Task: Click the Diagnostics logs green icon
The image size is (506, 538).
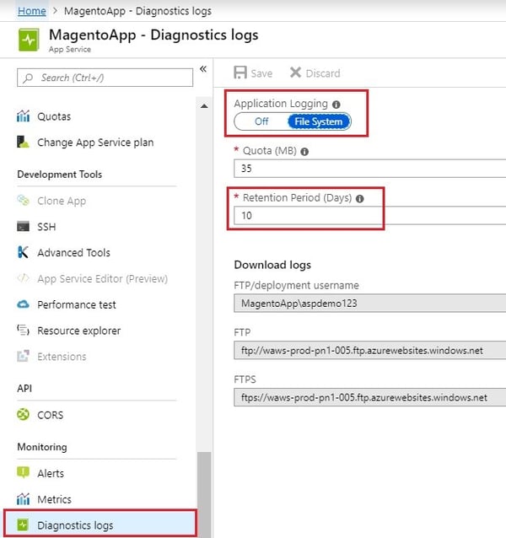Action: click(x=23, y=525)
